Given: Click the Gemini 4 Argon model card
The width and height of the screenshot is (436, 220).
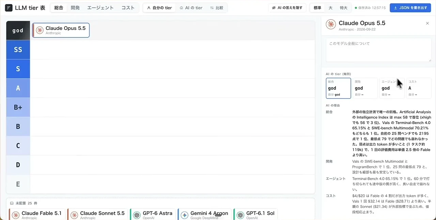Looking at the screenshot, I should tap(204, 214).
